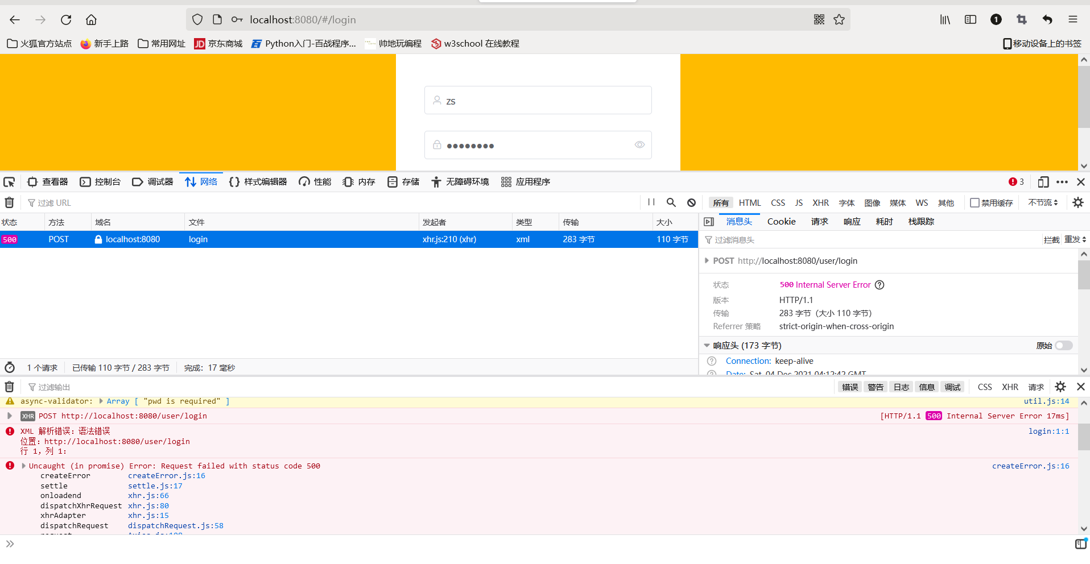Filter requests by XHR type

(x=820, y=203)
